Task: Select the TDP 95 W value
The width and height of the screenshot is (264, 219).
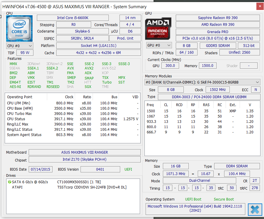Action: [25, 52]
